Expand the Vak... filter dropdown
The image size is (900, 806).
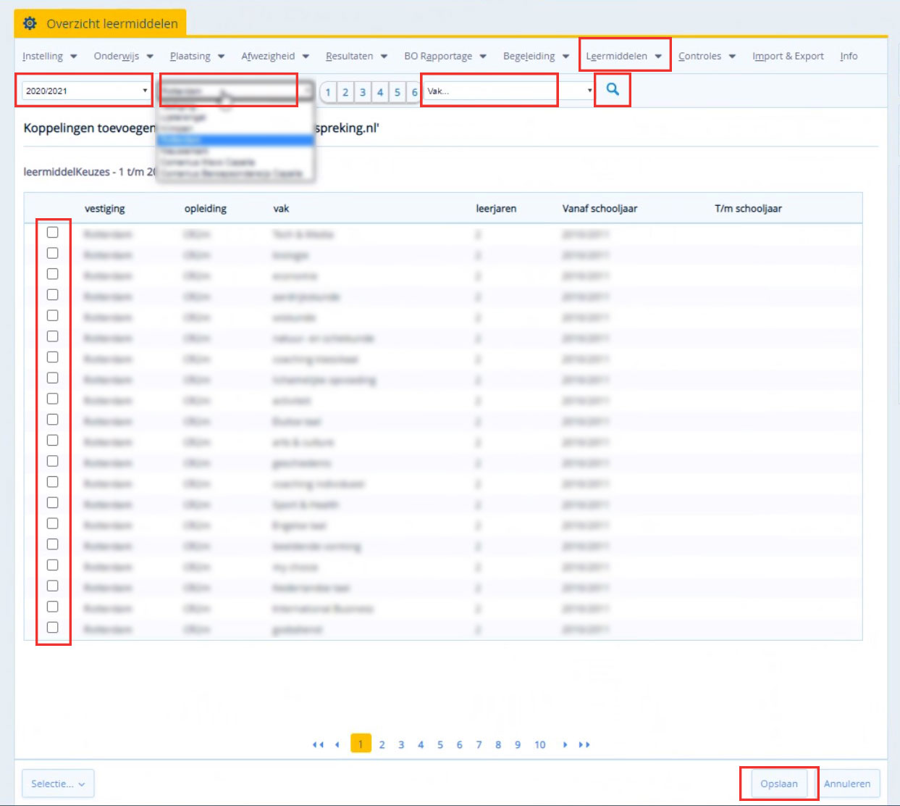(508, 91)
